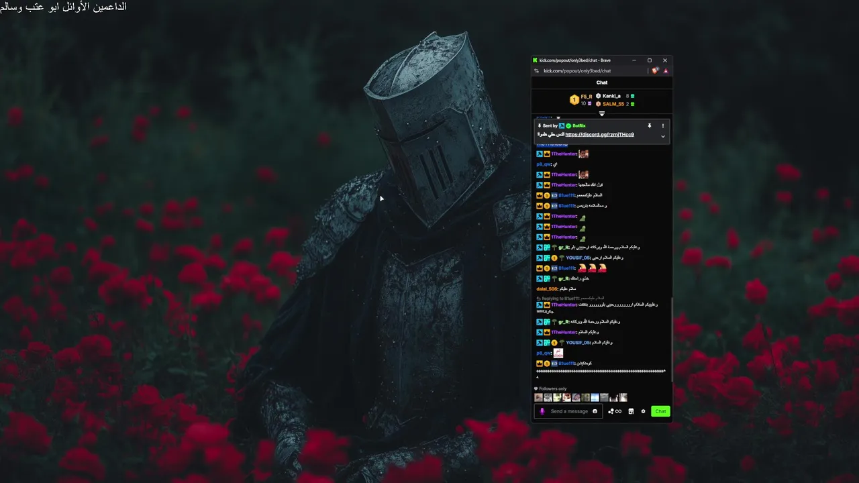The height and width of the screenshot is (483, 859).
Task: Click the green Chat send button
Action: 660,411
